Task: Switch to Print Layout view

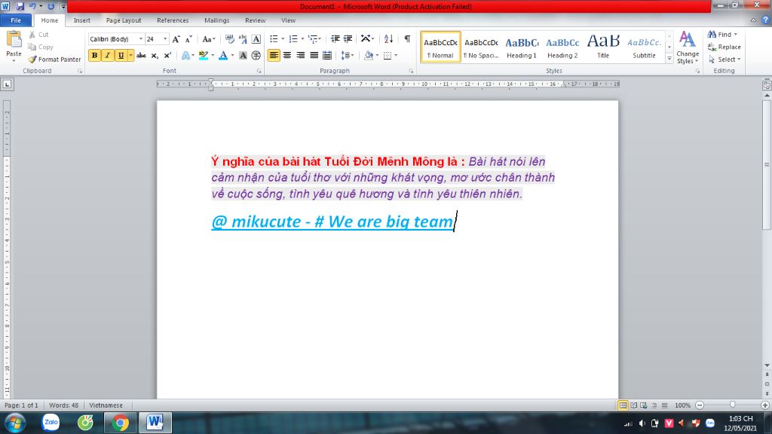Action: 623,405
